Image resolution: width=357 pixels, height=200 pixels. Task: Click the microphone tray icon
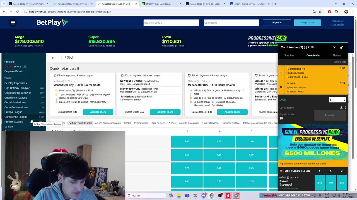click(320, 196)
